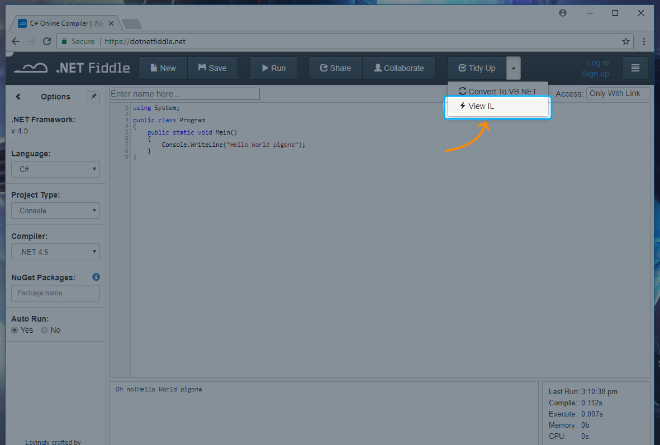The height and width of the screenshot is (445, 660).
Task: Toggle the Tidy Up dropdown arrow
Action: point(514,68)
